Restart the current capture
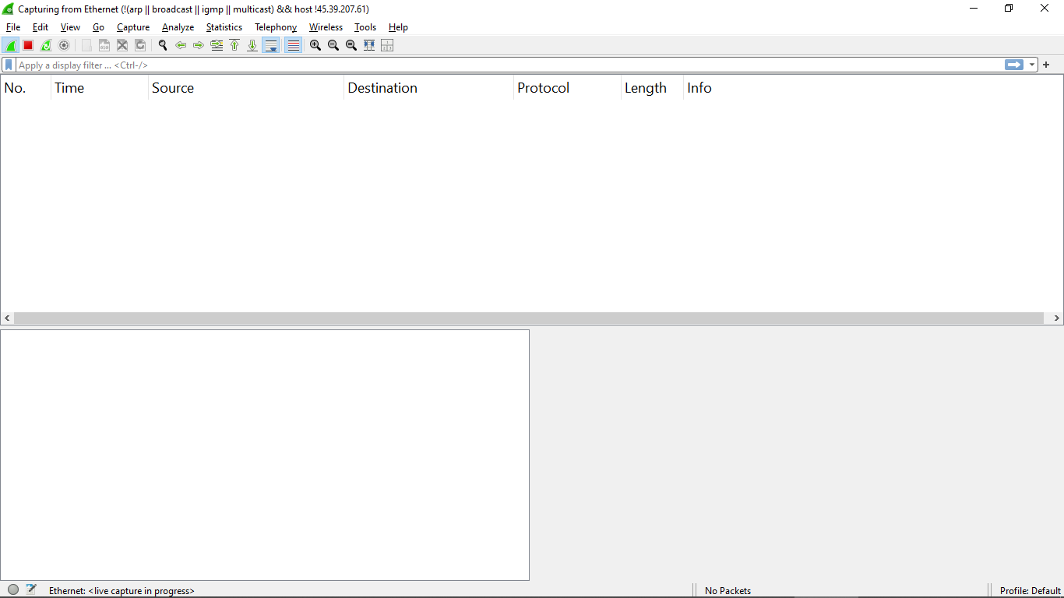 coord(46,45)
